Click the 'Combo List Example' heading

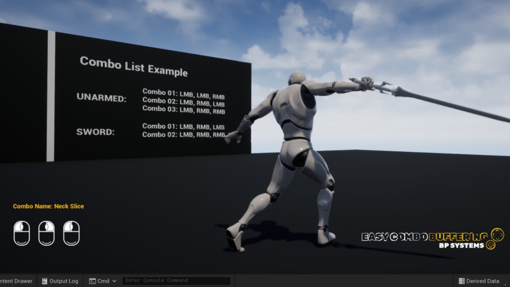(x=133, y=66)
